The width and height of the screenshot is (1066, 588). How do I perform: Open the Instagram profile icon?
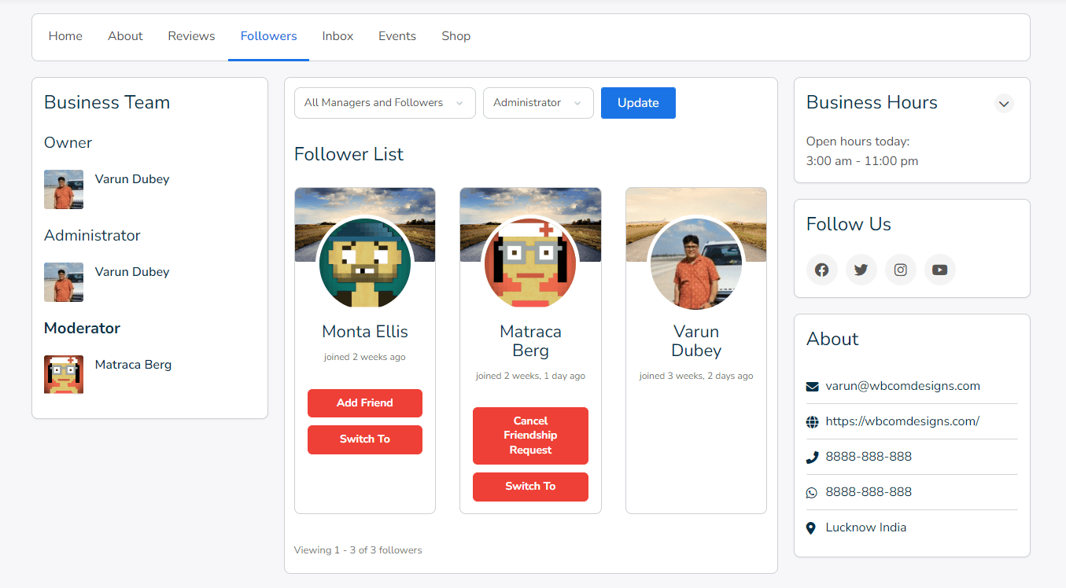(900, 270)
